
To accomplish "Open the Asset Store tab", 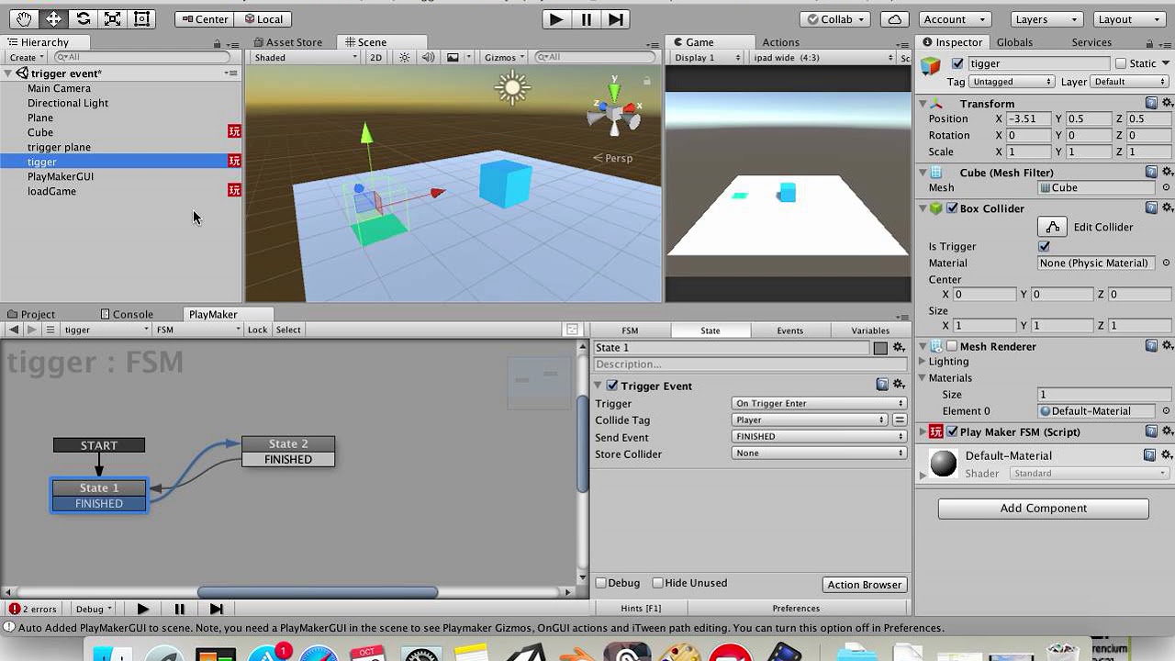I will click(x=287, y=42).
